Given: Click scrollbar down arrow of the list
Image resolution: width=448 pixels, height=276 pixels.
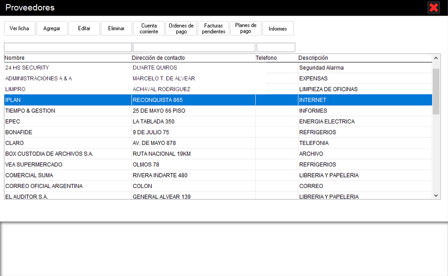Looking at the screenshot, I should (436, 195).
